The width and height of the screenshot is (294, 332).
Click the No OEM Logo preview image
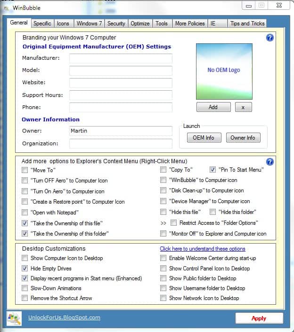tap(223, 70)
